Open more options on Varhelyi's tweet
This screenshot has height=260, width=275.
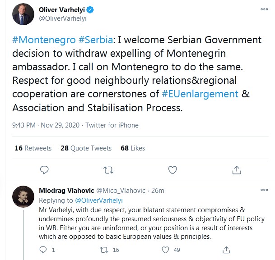(264, 9)
